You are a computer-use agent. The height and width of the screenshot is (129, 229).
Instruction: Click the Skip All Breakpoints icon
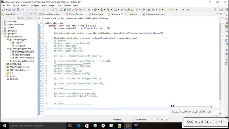(x=23, y=10)
